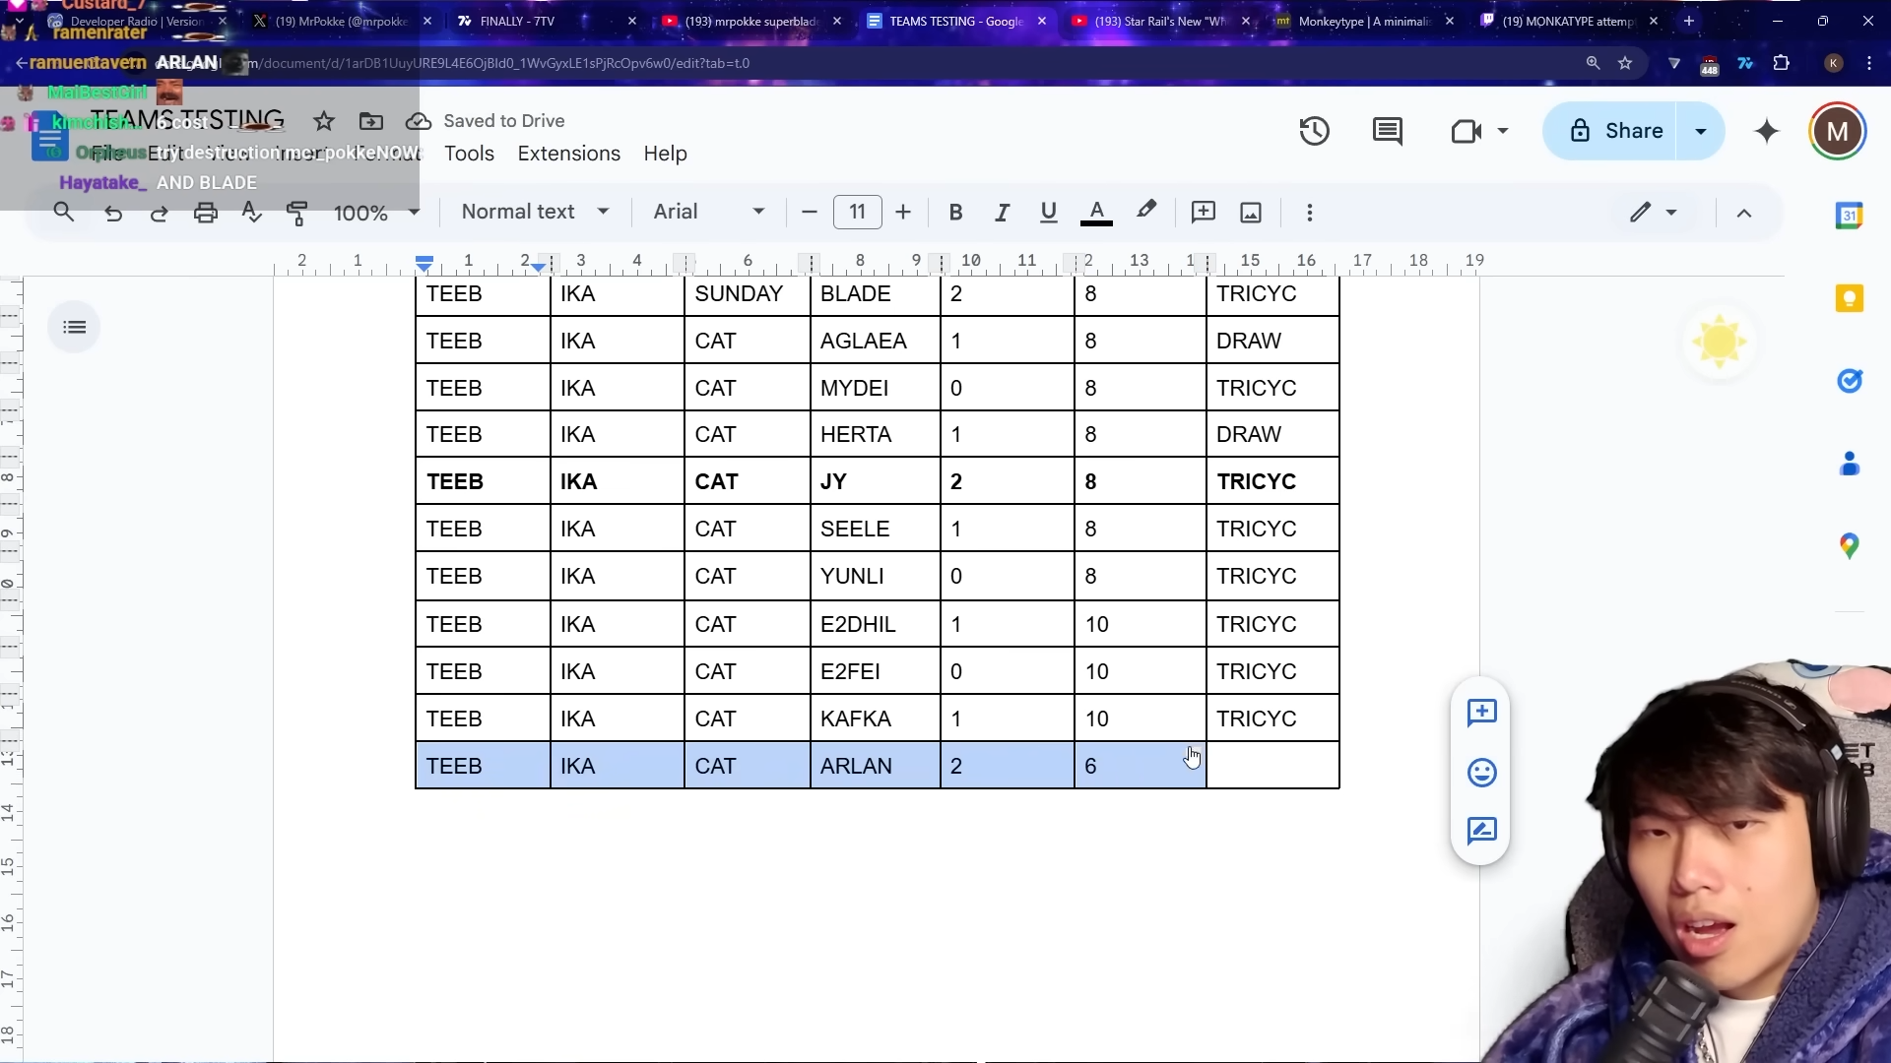Add comment from the floating margin buttons
The image size is (1891, 1063).
(1481, 713)
